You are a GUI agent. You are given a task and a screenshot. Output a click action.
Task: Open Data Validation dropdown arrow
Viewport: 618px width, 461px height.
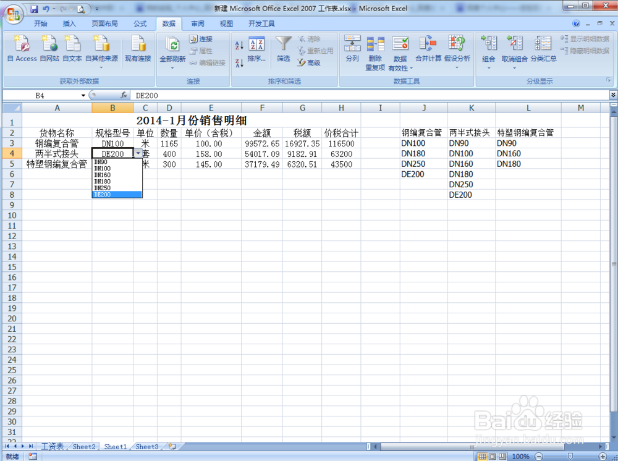click(x=412, y=68)
